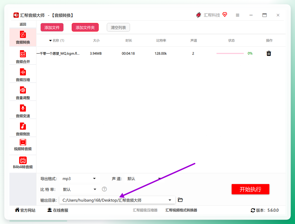This screenshot has height=224, width=295.
Task: Click the app speaker logo icon
Action: (16, 15)
